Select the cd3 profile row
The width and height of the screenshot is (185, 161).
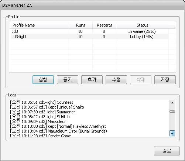click(x=89, y=31)
